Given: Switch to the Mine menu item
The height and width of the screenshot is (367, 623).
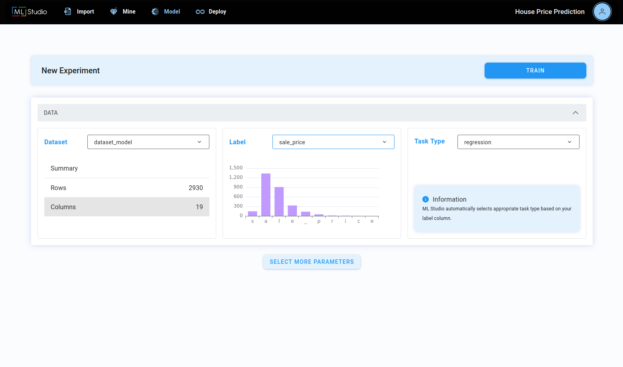Looking at the screenshot, I should point(129,12).
